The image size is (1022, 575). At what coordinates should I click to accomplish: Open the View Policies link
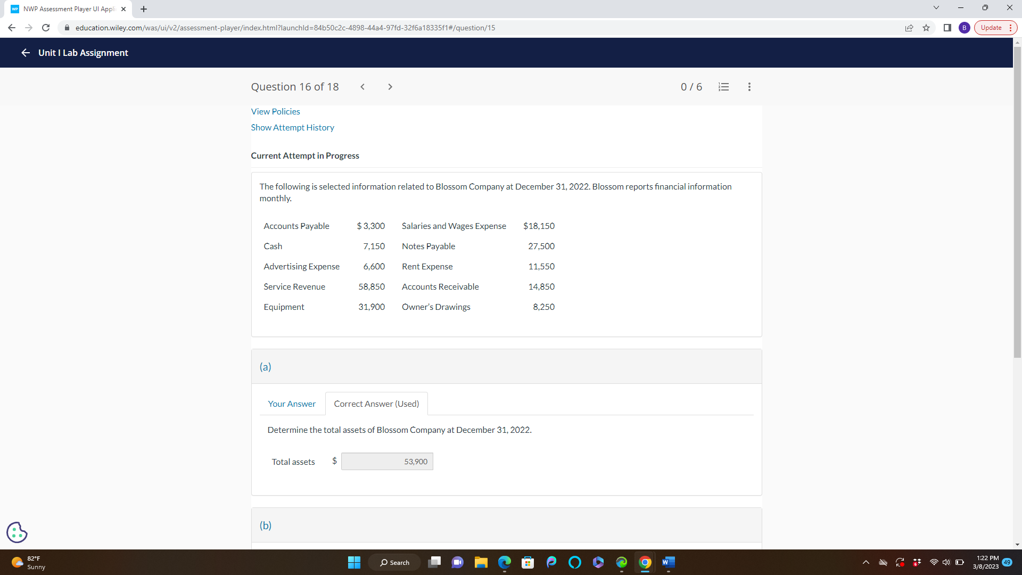[275, 111]
